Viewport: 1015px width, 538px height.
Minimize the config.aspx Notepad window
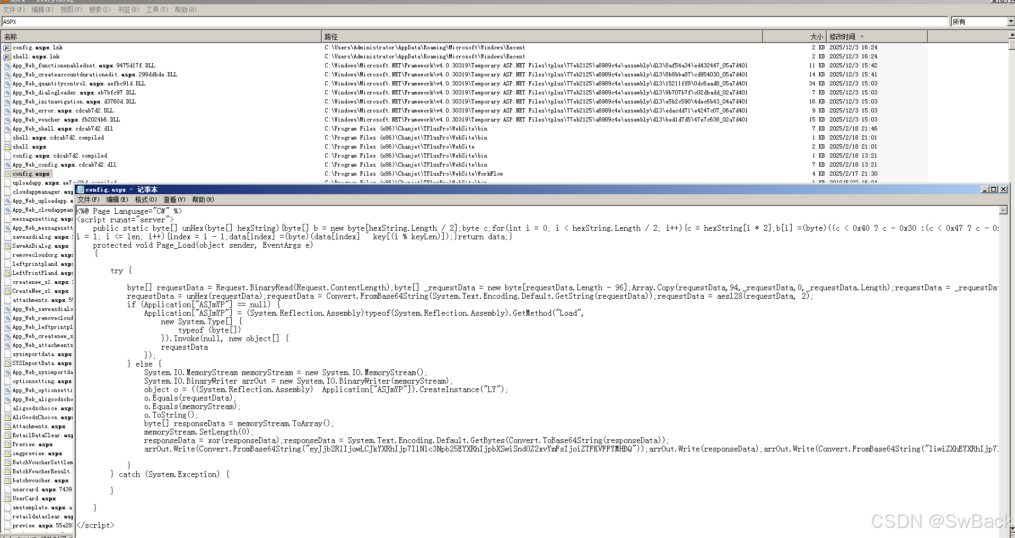click(x=985, y=189)
